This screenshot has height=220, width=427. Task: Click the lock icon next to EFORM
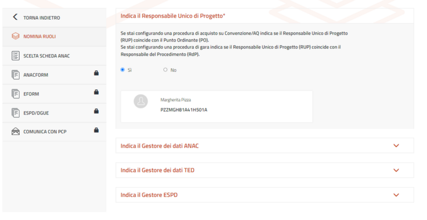96,93
